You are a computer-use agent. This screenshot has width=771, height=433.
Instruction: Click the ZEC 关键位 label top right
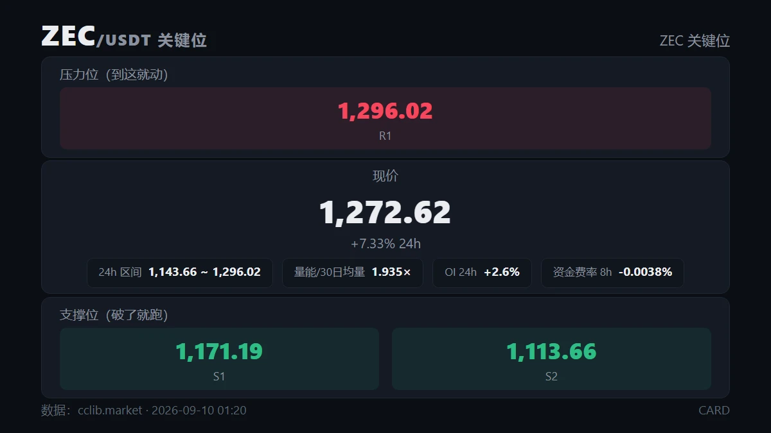(695, 41)
